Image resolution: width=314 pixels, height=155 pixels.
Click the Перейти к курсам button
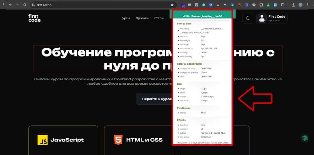click(155, 99)
